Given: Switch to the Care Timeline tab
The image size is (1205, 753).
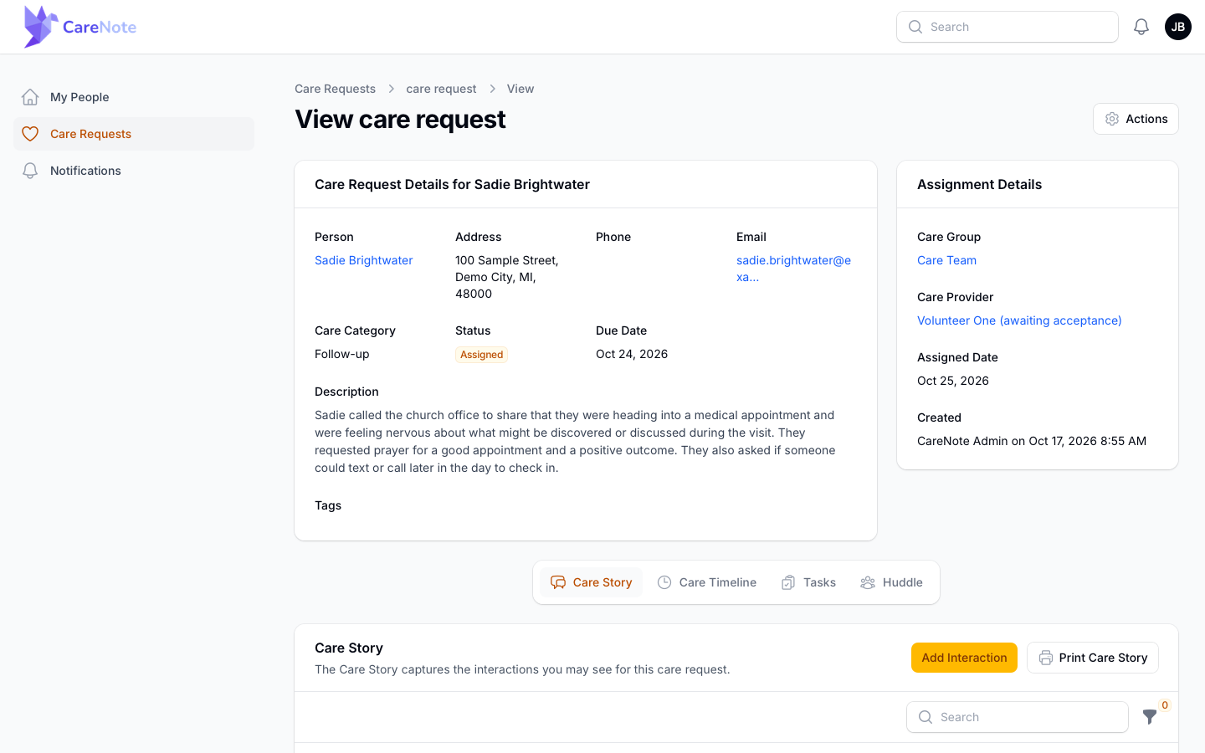Looking at the screenshot, I should (x=707, y=582).
